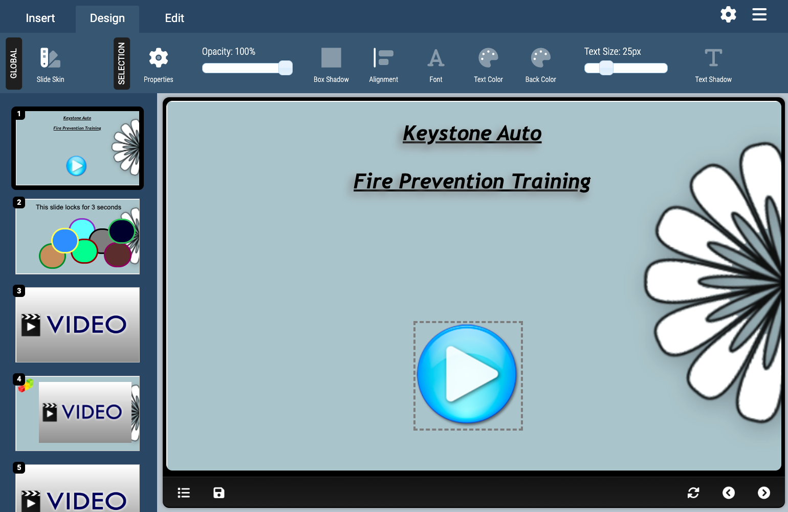Choose the Font tool
This screenshot has height=512, width=788.
[x=435, y=64]
